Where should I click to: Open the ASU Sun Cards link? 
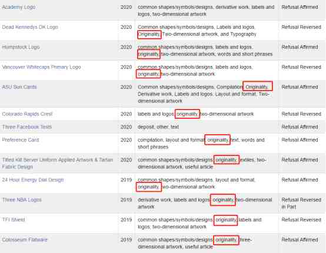[19, 87]
